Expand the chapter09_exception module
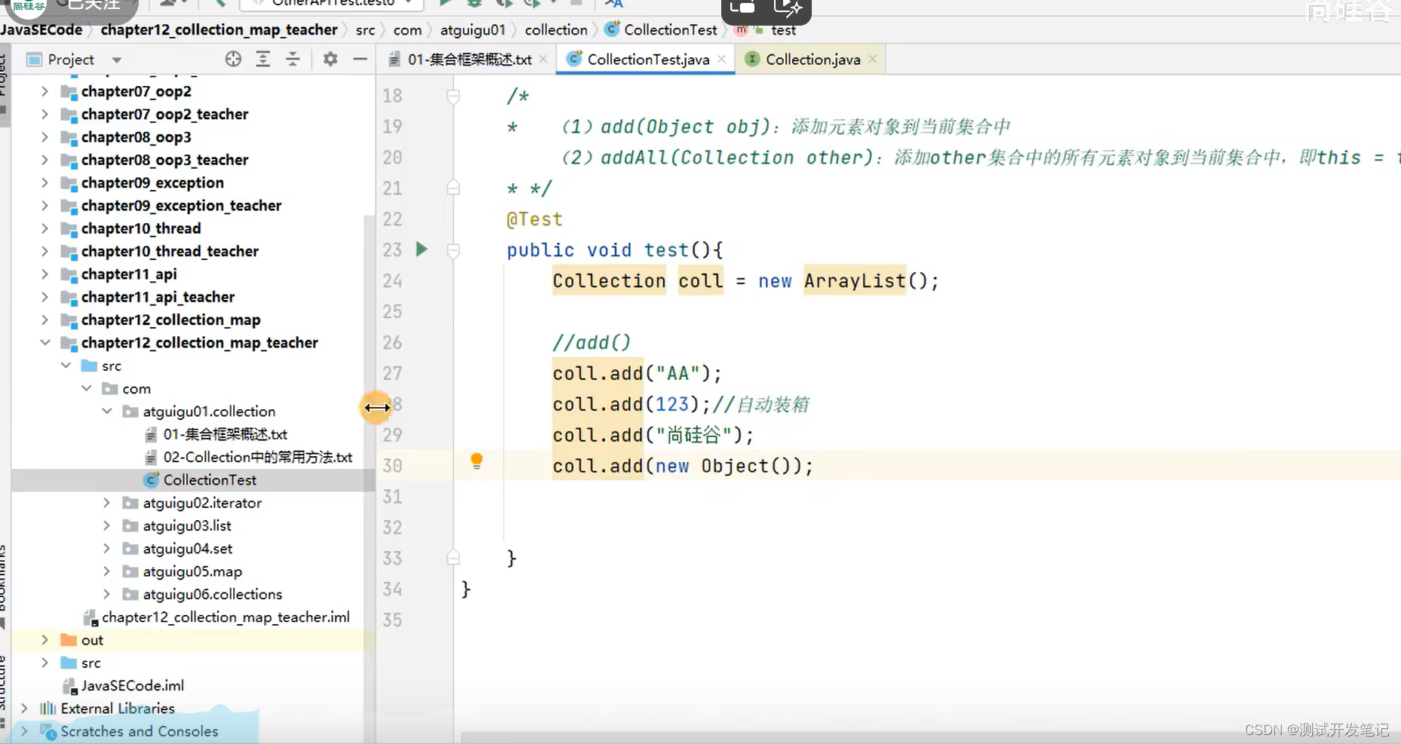This screenshot has width=1401, height=744. [45, 182]
